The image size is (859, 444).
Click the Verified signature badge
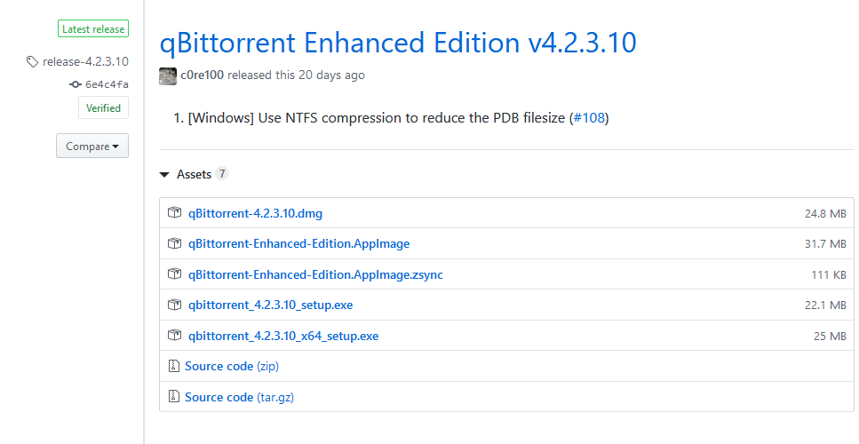[x=103, y=108]
